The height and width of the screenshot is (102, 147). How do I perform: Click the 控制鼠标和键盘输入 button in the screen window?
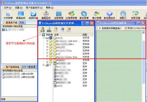pyautogui.click(x=111, y=28)
